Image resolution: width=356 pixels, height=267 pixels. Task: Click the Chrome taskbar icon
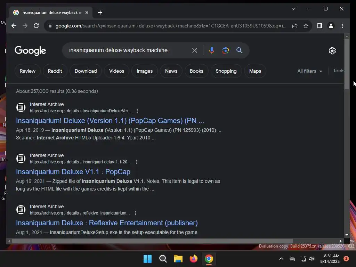[209, 259]
